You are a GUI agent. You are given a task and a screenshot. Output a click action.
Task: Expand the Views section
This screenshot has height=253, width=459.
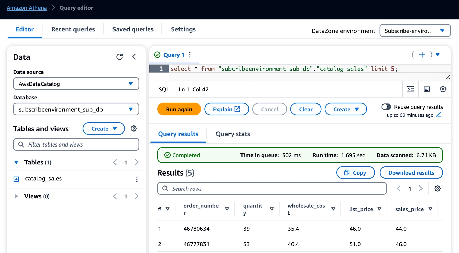16,196
